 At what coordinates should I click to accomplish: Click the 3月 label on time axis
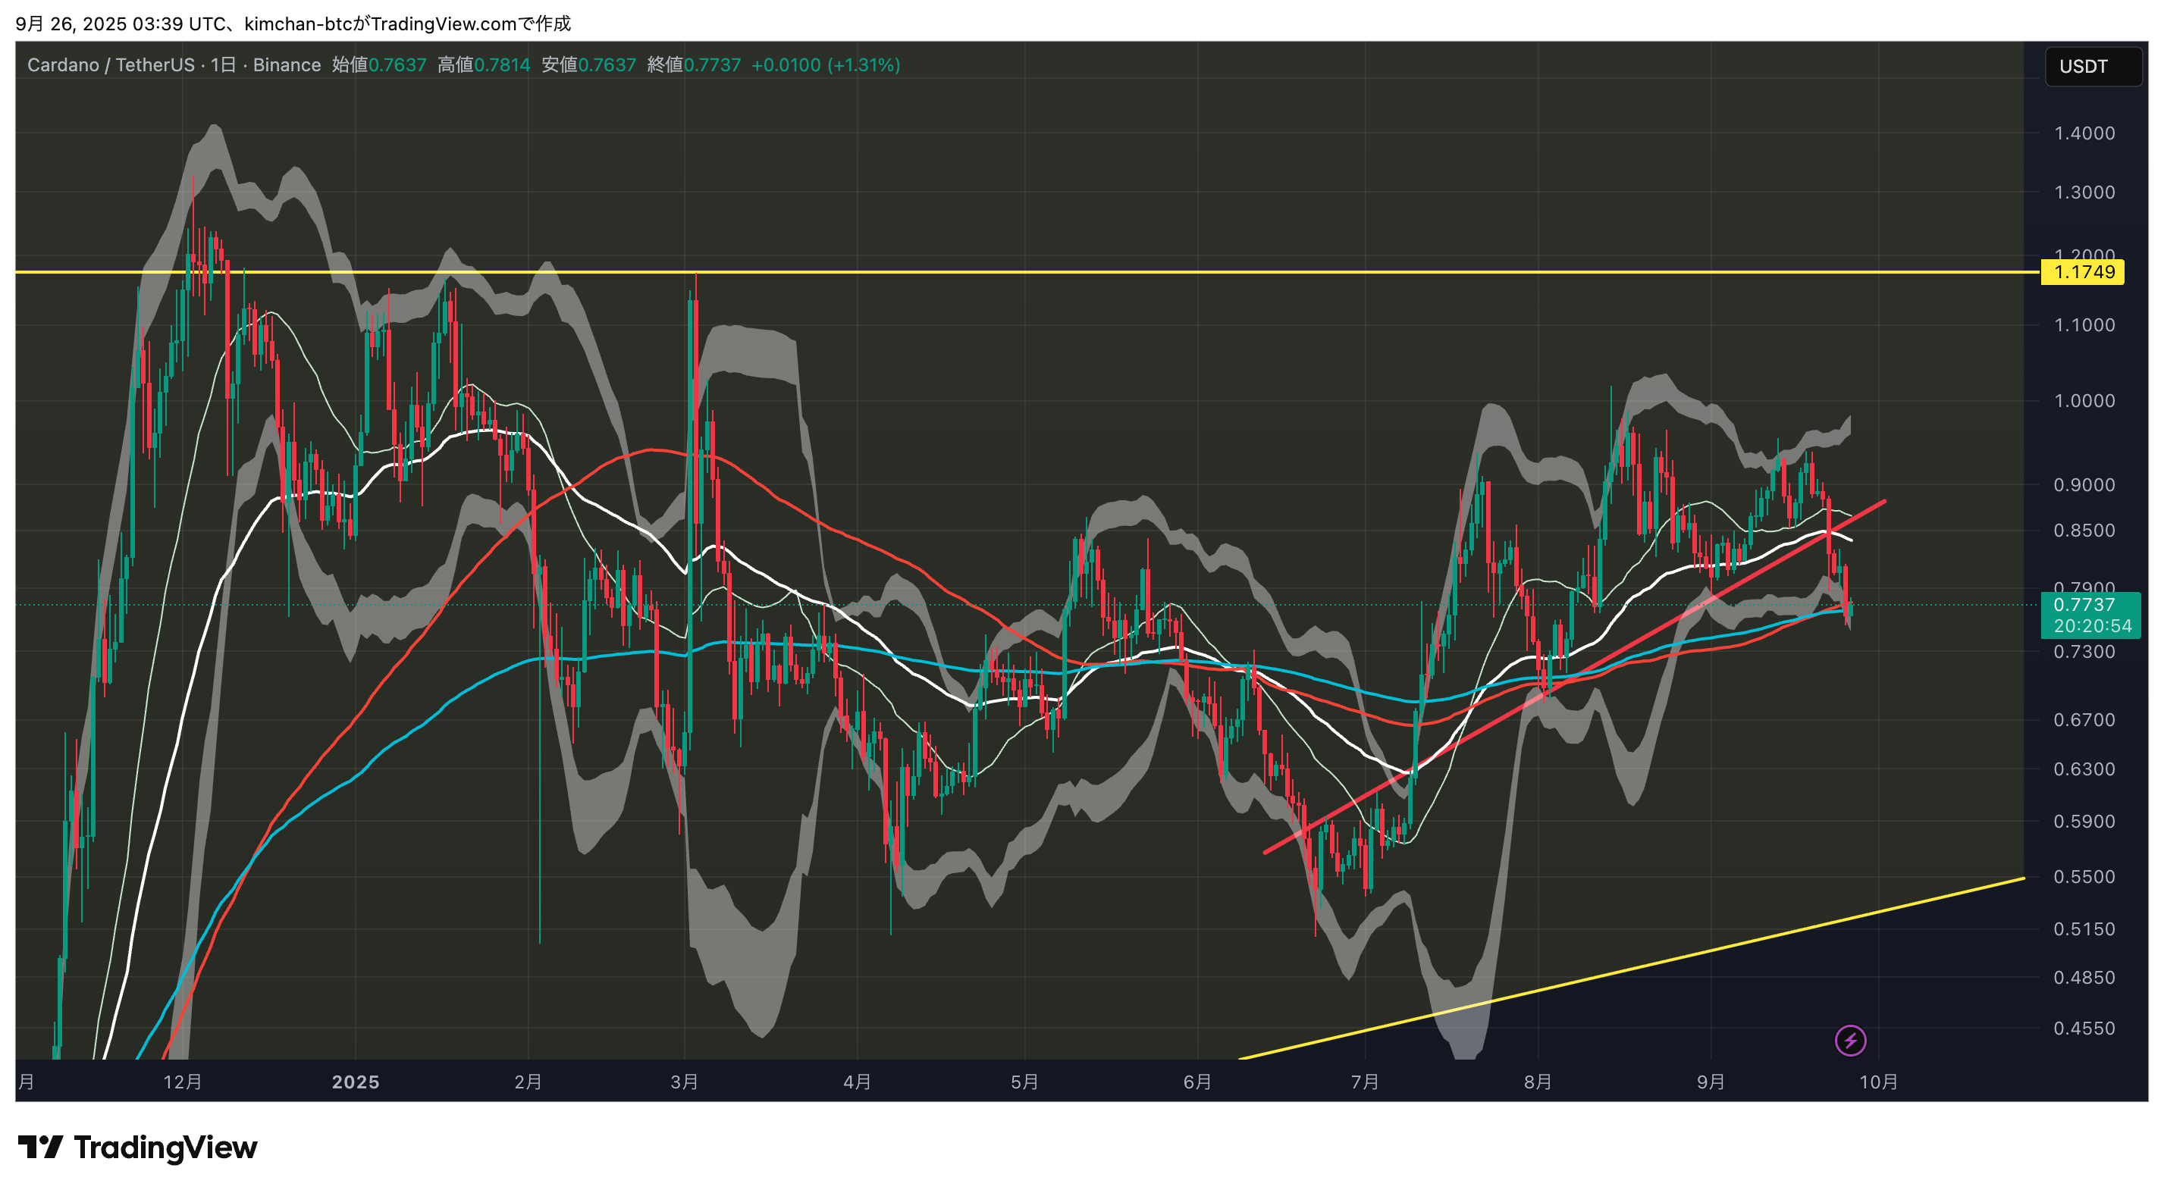pyautogui.click(x=684, y=1082)
